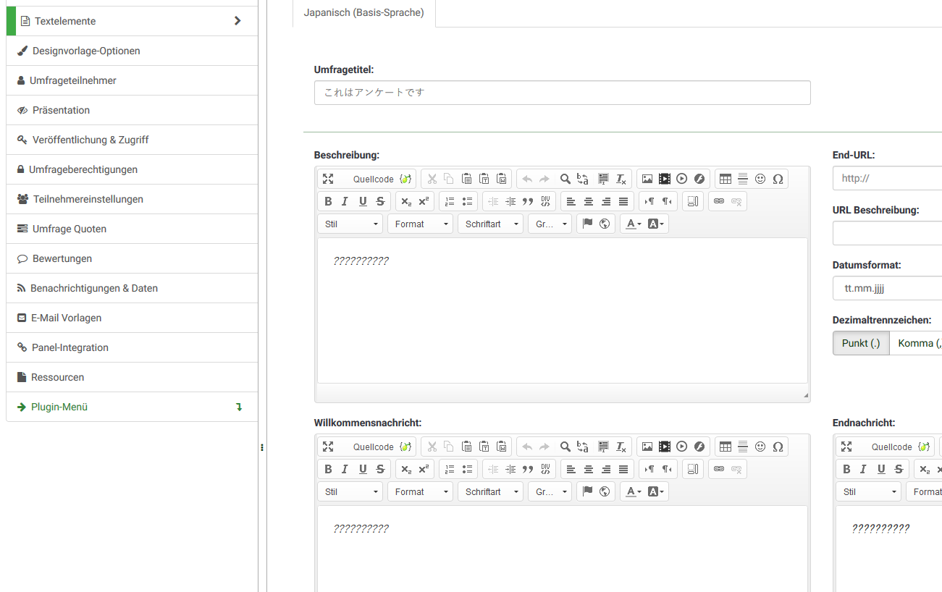Expand the Textelemente chevron arrow

point(237,21)
